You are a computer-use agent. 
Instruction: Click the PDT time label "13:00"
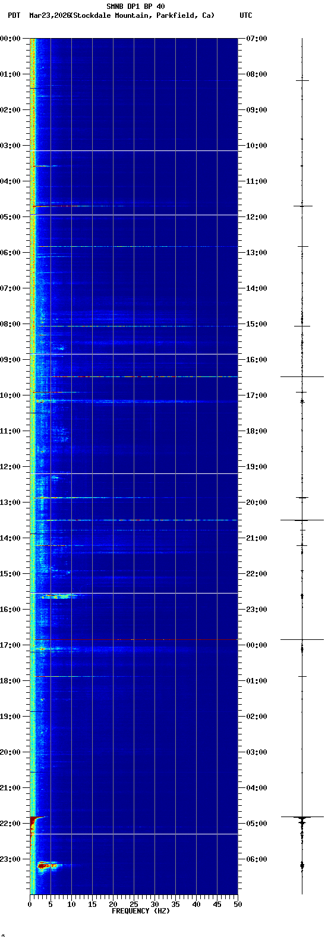[10, 503]
